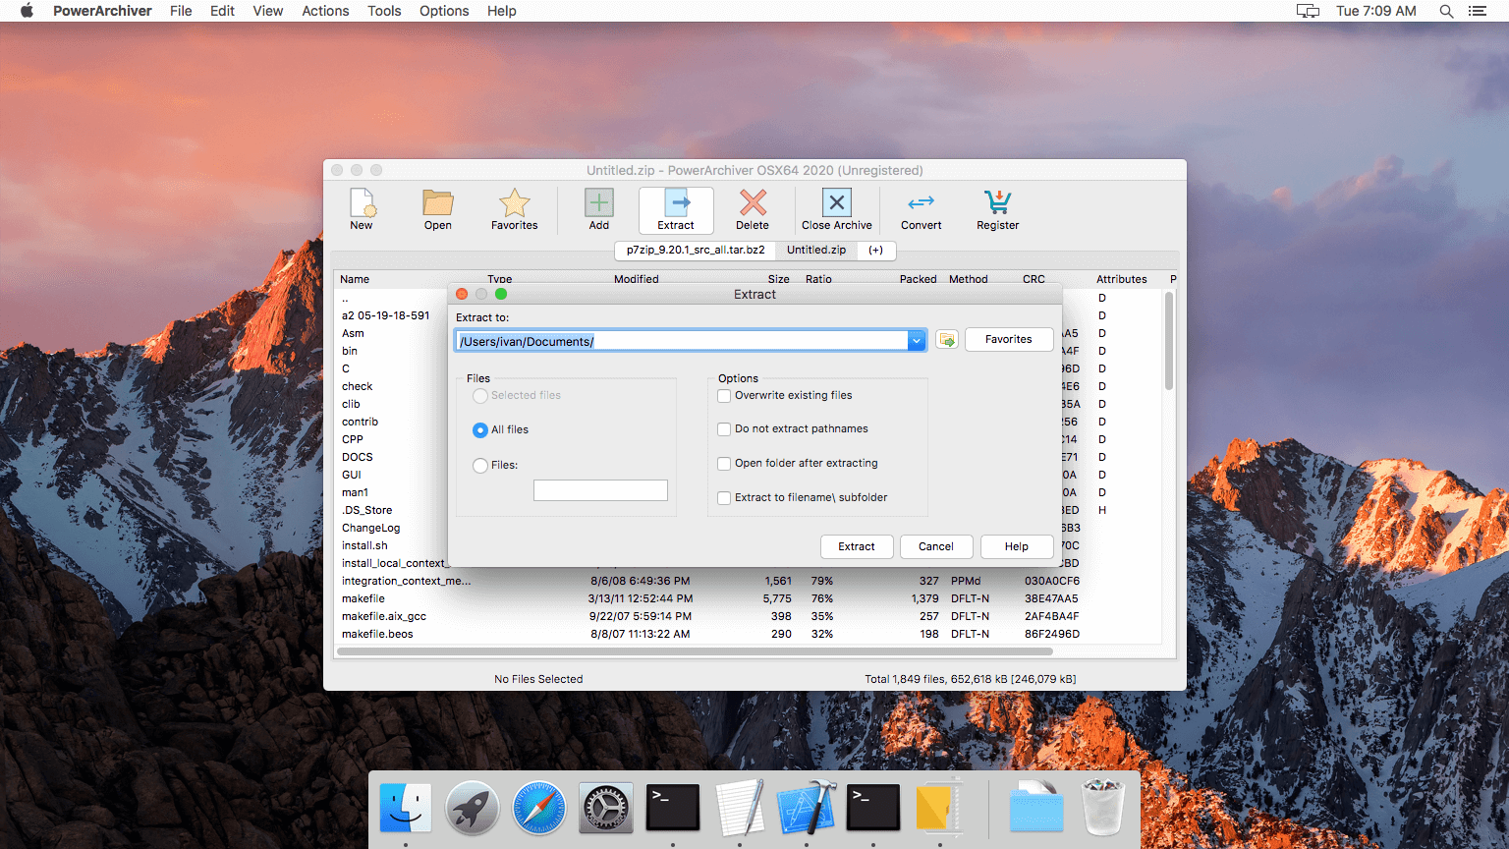Open Finder from the Dock

406,809
